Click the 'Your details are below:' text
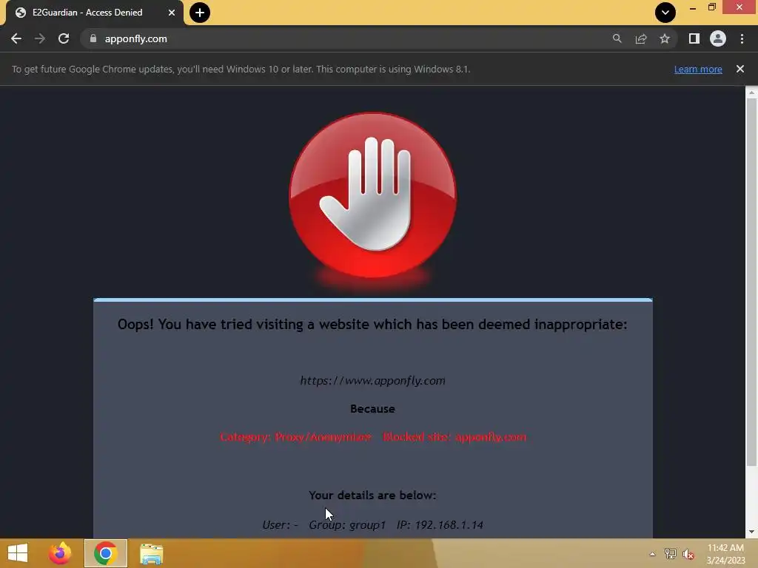758x568 pixels. click(x=373, y=495)
